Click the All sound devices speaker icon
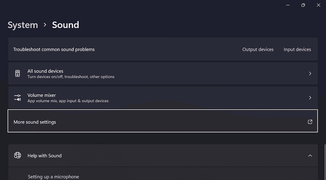The width and height of the screenshot is (326, 180). tap(18, 74)
